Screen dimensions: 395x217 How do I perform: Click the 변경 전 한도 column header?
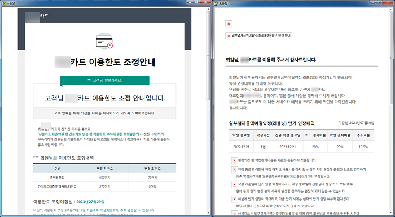(104, 169)
